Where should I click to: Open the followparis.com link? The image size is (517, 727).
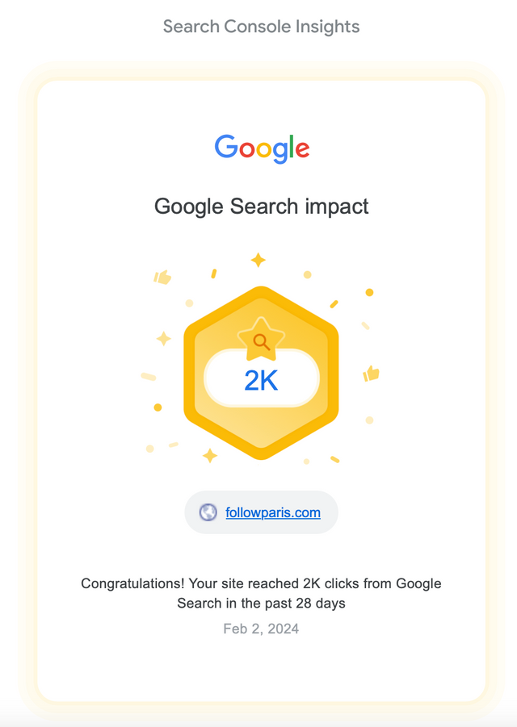273,512
